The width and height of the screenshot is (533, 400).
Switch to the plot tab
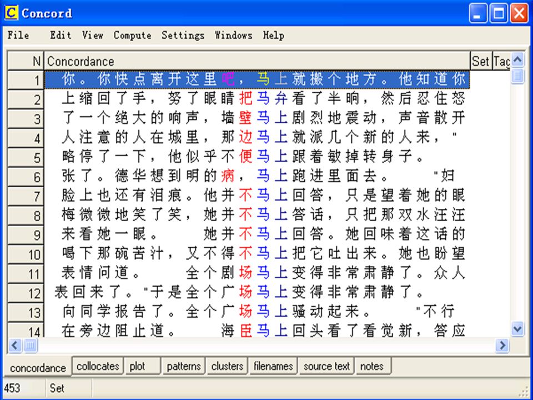[142, 366]
